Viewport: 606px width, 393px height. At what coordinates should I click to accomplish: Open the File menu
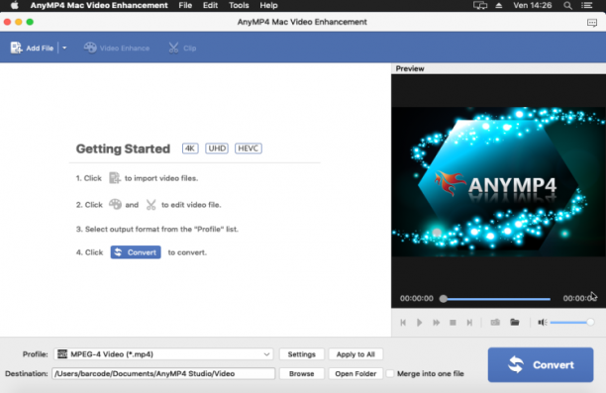[185, 5]
